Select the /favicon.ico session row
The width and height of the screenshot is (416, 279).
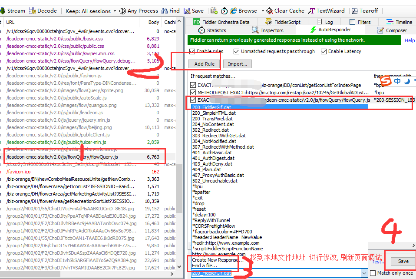point(88,172)
